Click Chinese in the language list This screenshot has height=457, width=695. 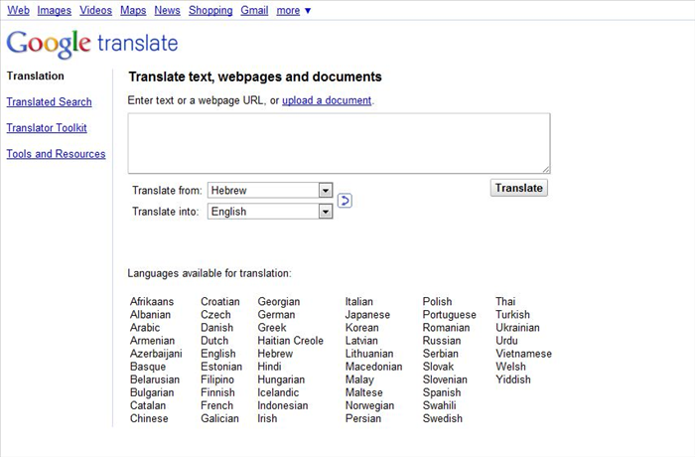pos(149,418)
